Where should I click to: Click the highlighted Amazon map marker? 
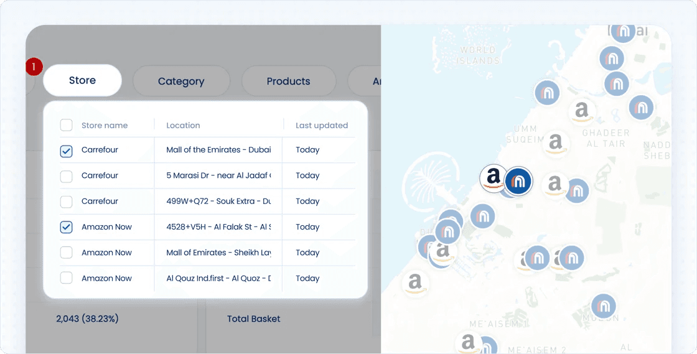(x=494, y=178)
